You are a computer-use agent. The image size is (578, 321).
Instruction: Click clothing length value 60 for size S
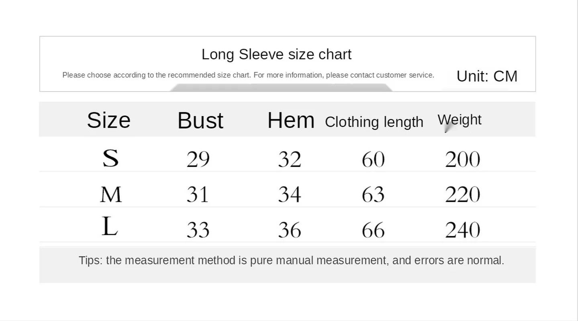click(373, 159)
